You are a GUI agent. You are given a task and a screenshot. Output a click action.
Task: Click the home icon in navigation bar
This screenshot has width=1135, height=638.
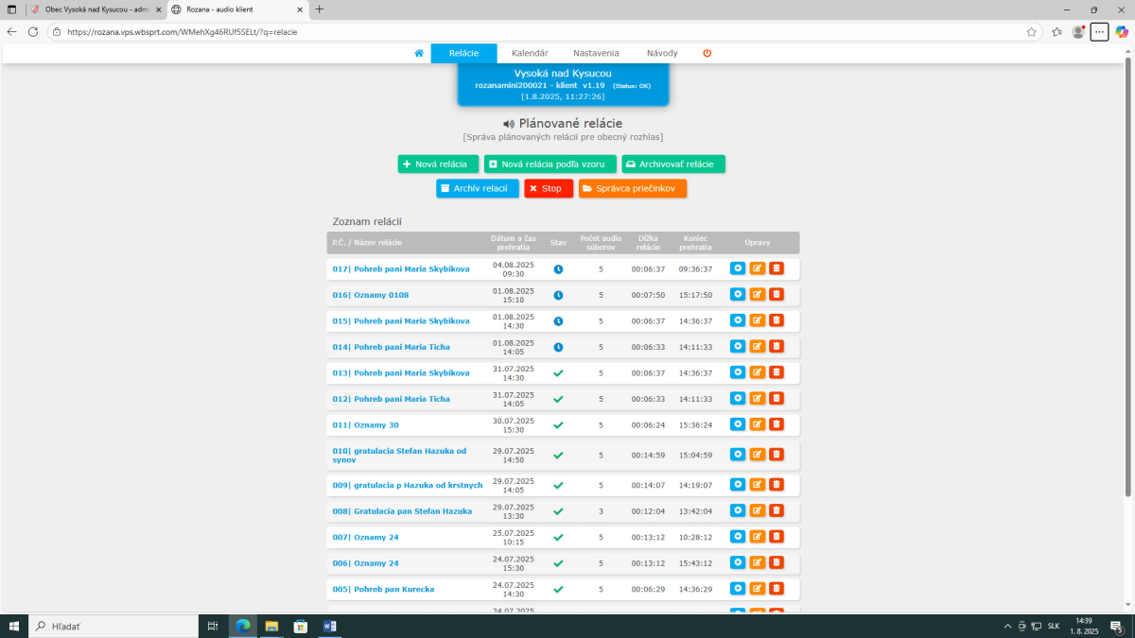point(418,53)
